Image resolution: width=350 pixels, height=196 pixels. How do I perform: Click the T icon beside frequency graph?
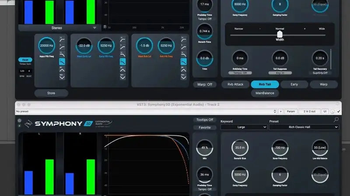(105, 27)
